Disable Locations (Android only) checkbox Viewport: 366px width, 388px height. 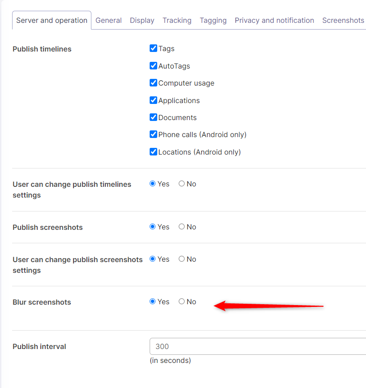153,152
